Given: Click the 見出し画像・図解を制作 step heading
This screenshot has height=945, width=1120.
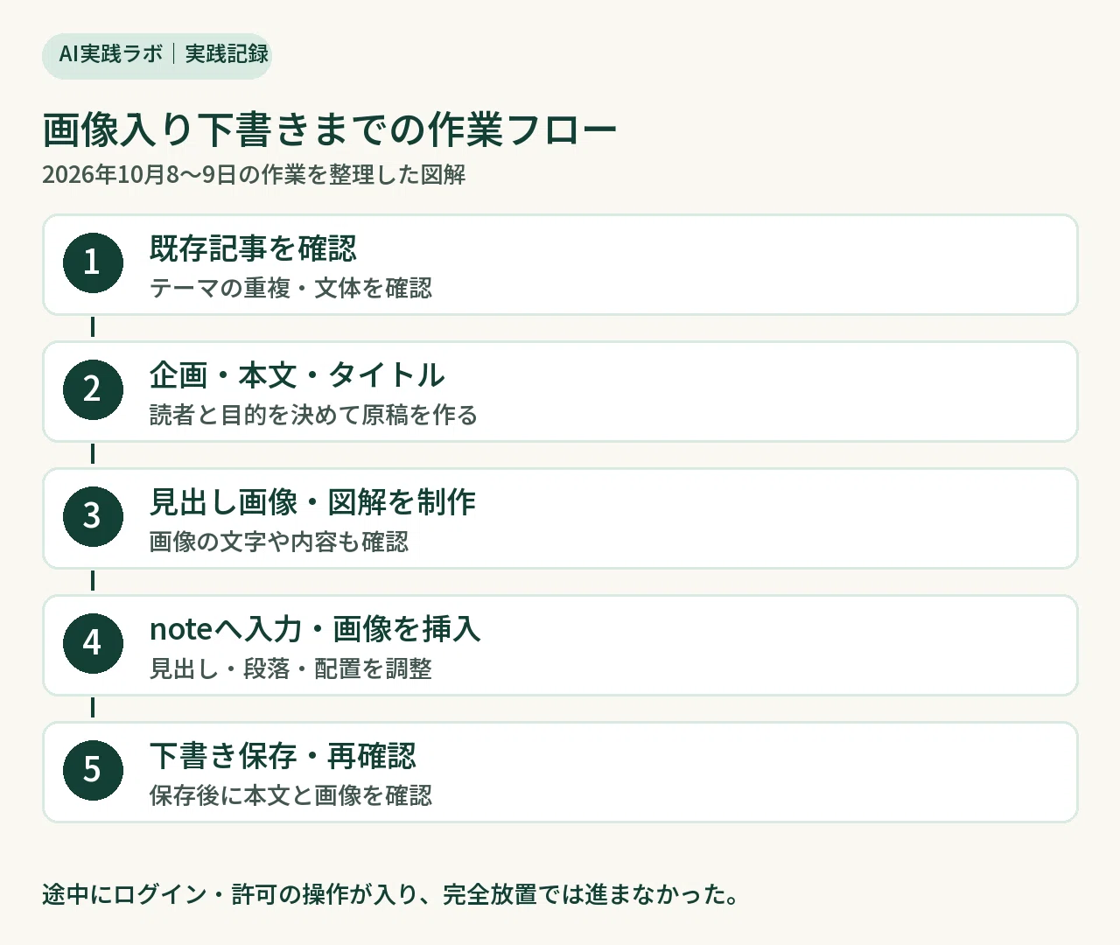Looking at the screenshot, I should pos(312,502).
